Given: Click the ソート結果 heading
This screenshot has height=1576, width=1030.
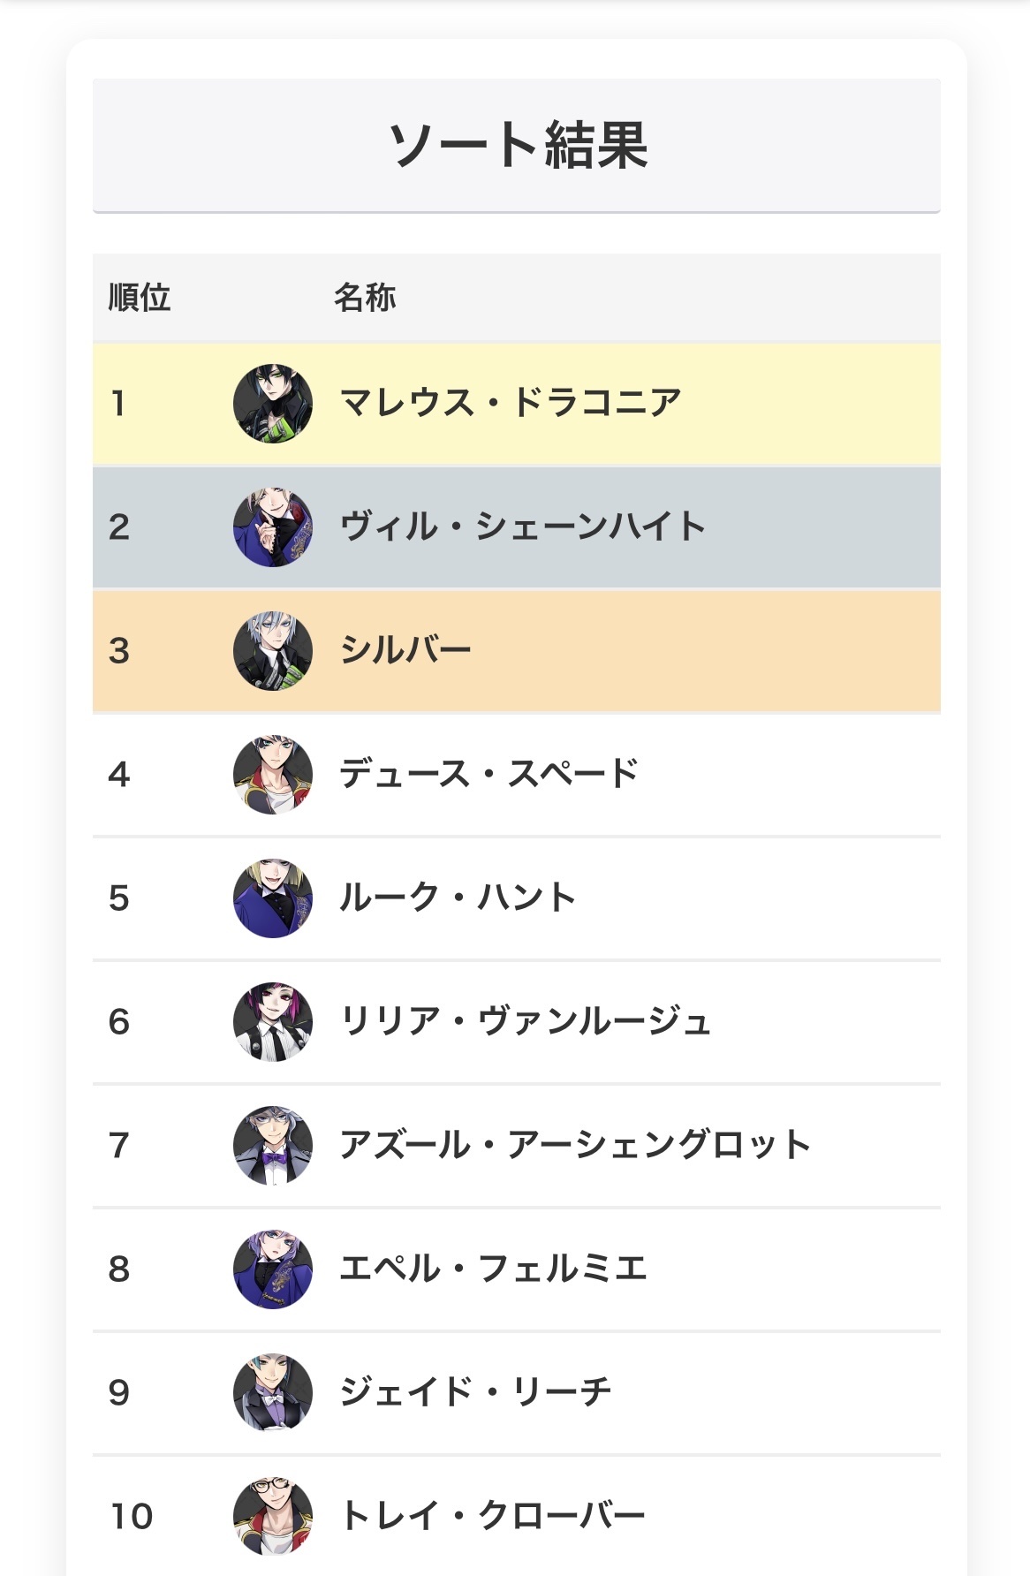Looking at the screenshot, I should [x=518, y=146].
